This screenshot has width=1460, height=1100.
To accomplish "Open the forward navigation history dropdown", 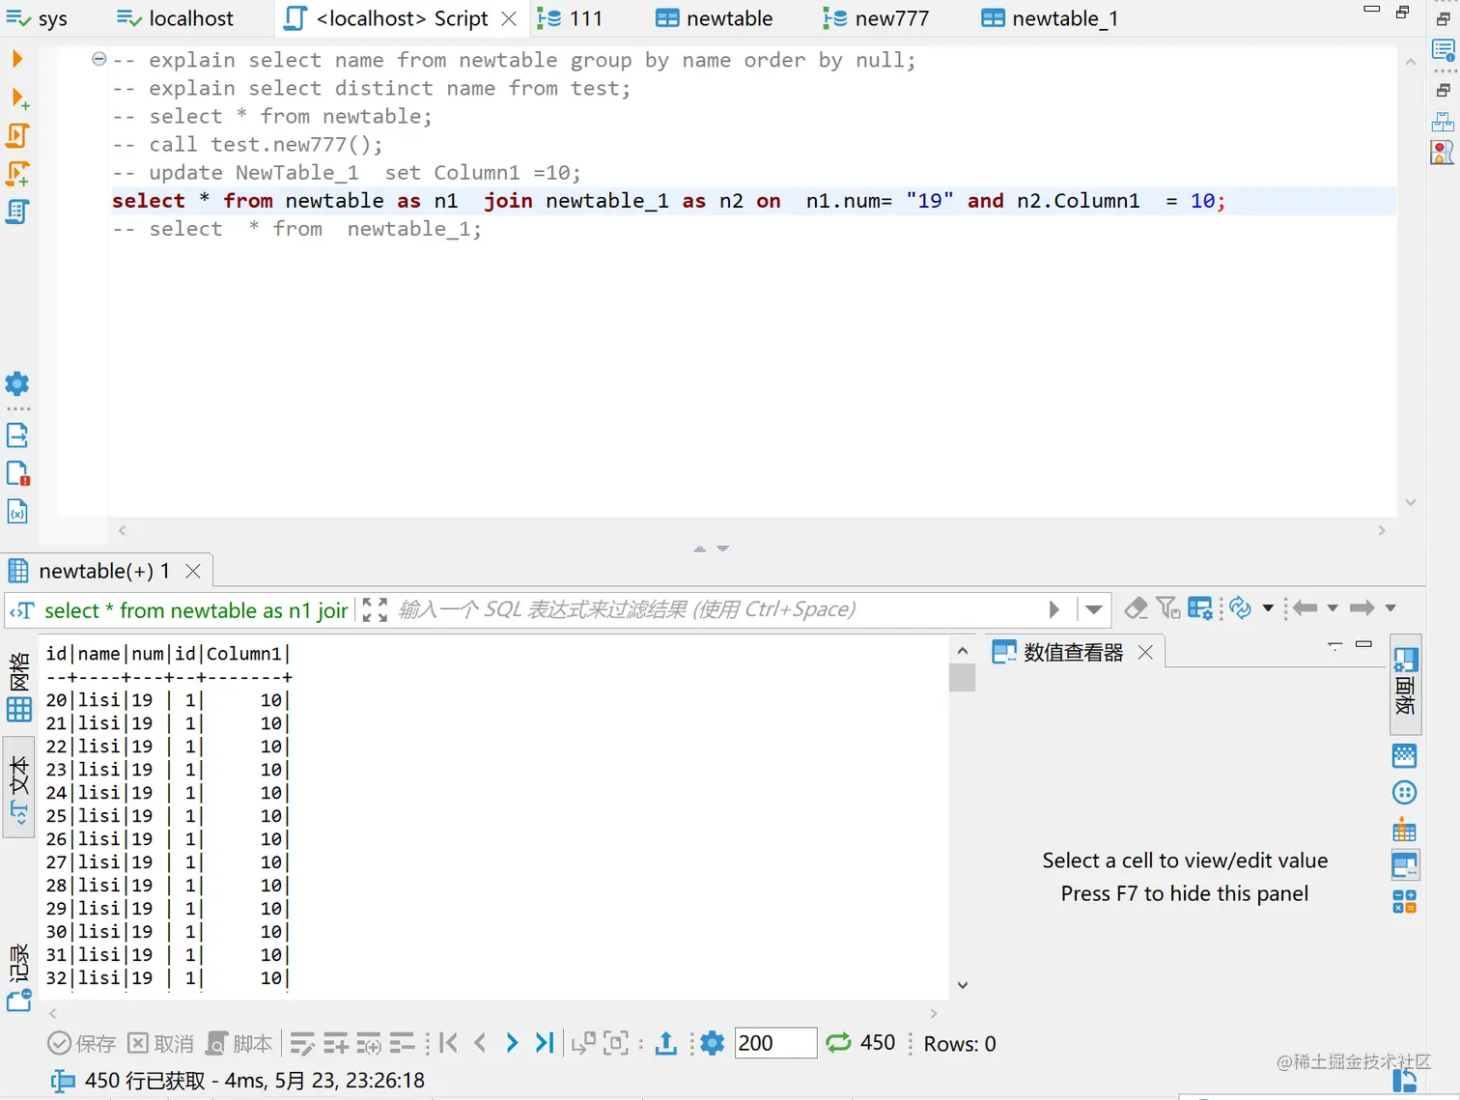I will tap(1390, 607).
